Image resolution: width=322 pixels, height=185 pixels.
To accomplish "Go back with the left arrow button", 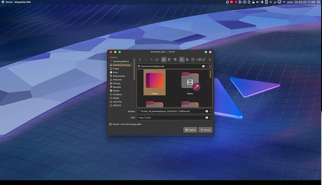I will click(140, 60).
